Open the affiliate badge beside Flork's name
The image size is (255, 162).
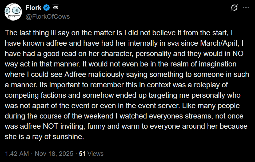[55, 8]
